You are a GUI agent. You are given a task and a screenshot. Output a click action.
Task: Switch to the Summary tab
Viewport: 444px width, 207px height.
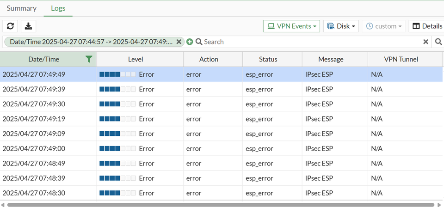click(x=21, y=8)
